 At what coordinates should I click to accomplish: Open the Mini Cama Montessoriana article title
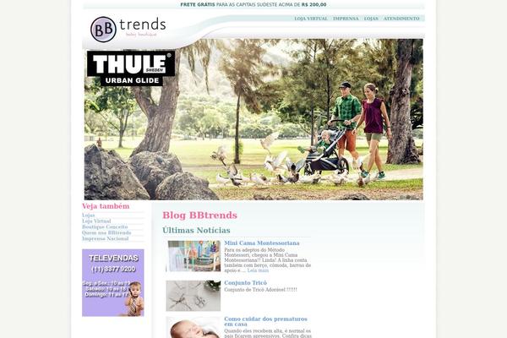(262, 243)
